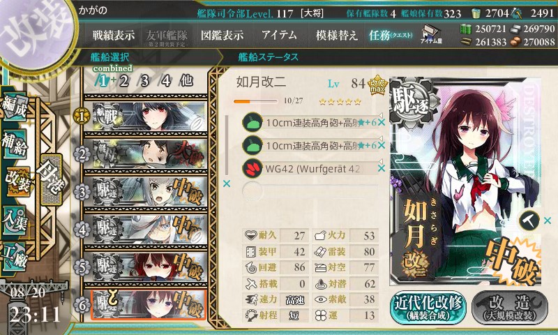Viewport: 558px width, 335px height.
Task: Select first battleship in fleet list
Action: [x=149, y=117]
